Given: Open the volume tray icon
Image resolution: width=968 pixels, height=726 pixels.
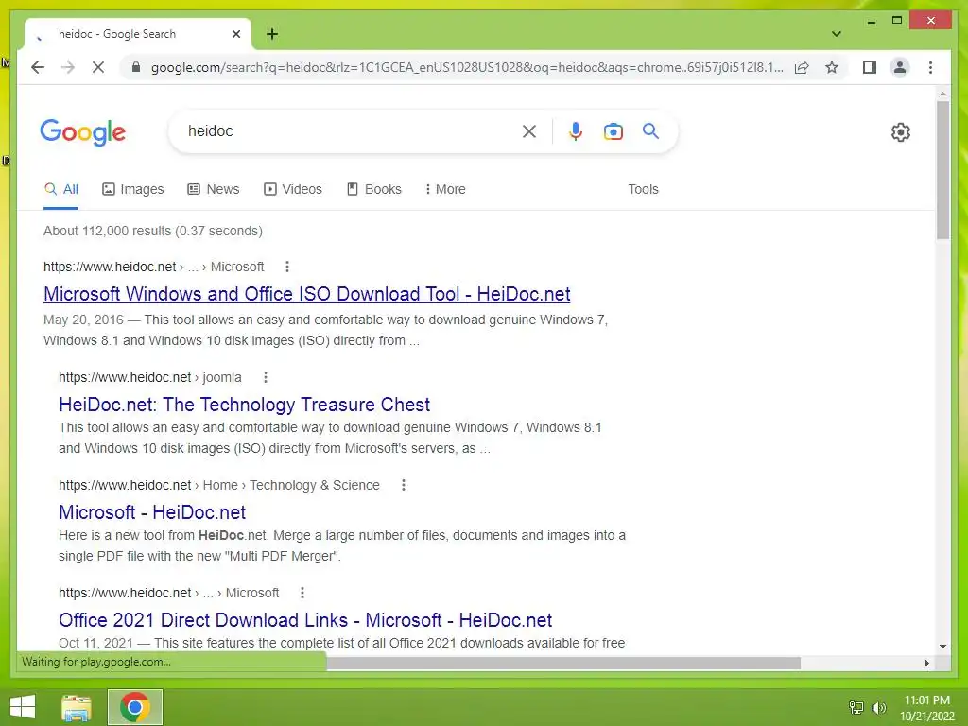Looking at the screenshot, I should point(878,708).
